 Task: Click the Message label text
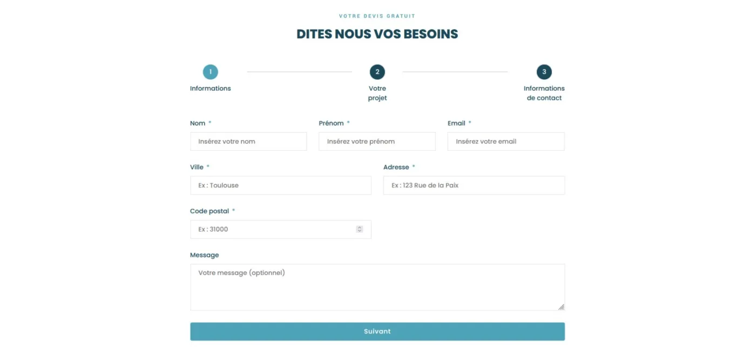205,255
